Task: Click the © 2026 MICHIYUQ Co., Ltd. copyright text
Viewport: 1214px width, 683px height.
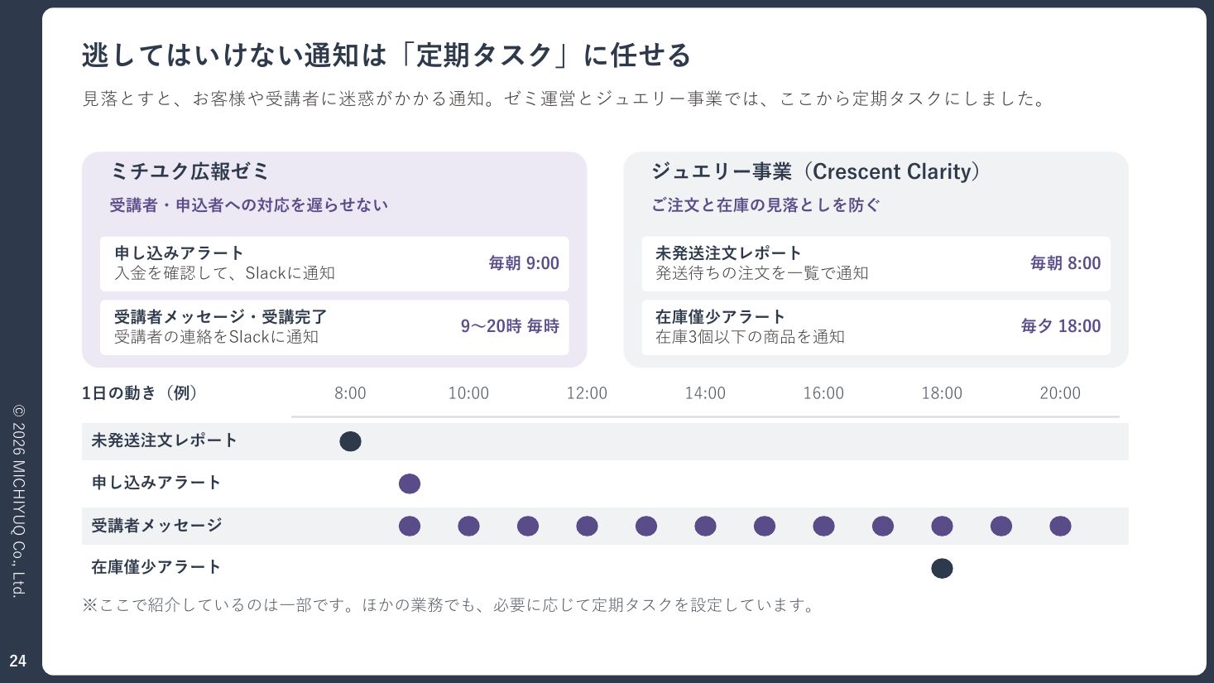Action: pos(18,501)
